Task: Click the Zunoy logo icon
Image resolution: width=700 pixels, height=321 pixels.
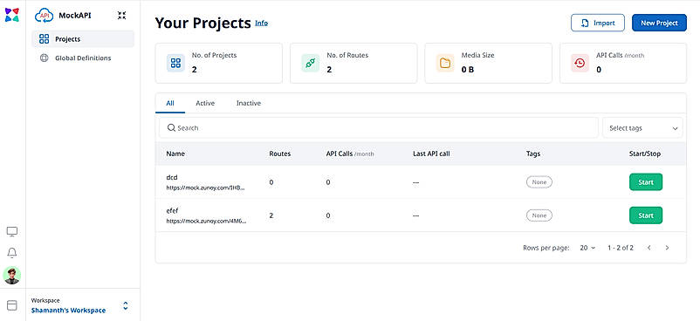Action: 12,15
